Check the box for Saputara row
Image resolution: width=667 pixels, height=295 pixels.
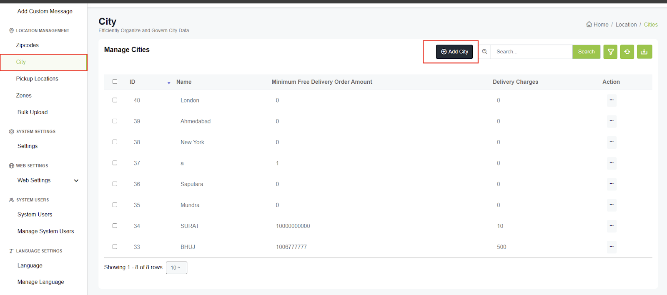pyautogui.click(x=115, y=184)
